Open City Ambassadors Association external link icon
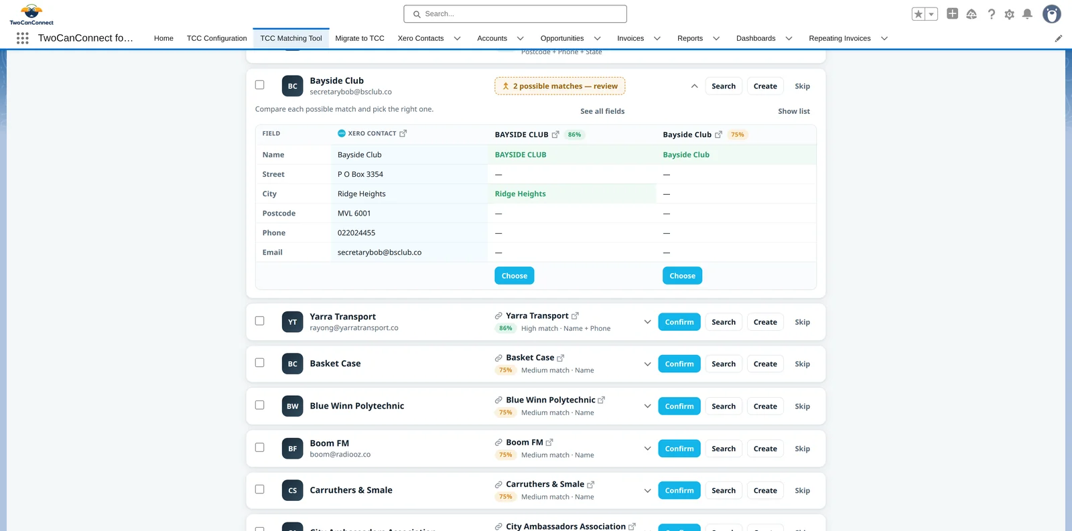1072x531 pixels. tap(632, 526)
